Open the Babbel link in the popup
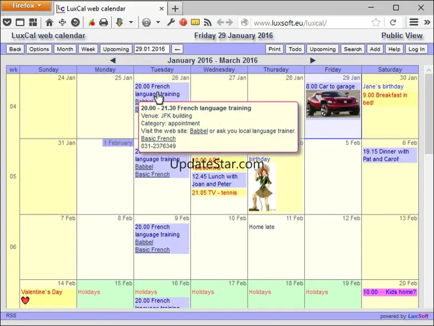Viewport: 434px width, 326px height. [x=199, y=131]
